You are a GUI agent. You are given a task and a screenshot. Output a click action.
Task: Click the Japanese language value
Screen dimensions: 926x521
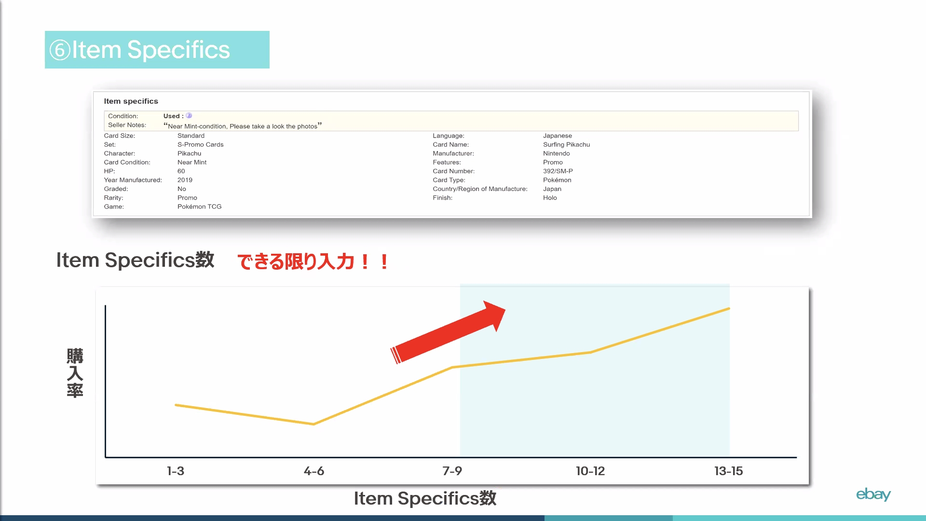pos(557,136)
